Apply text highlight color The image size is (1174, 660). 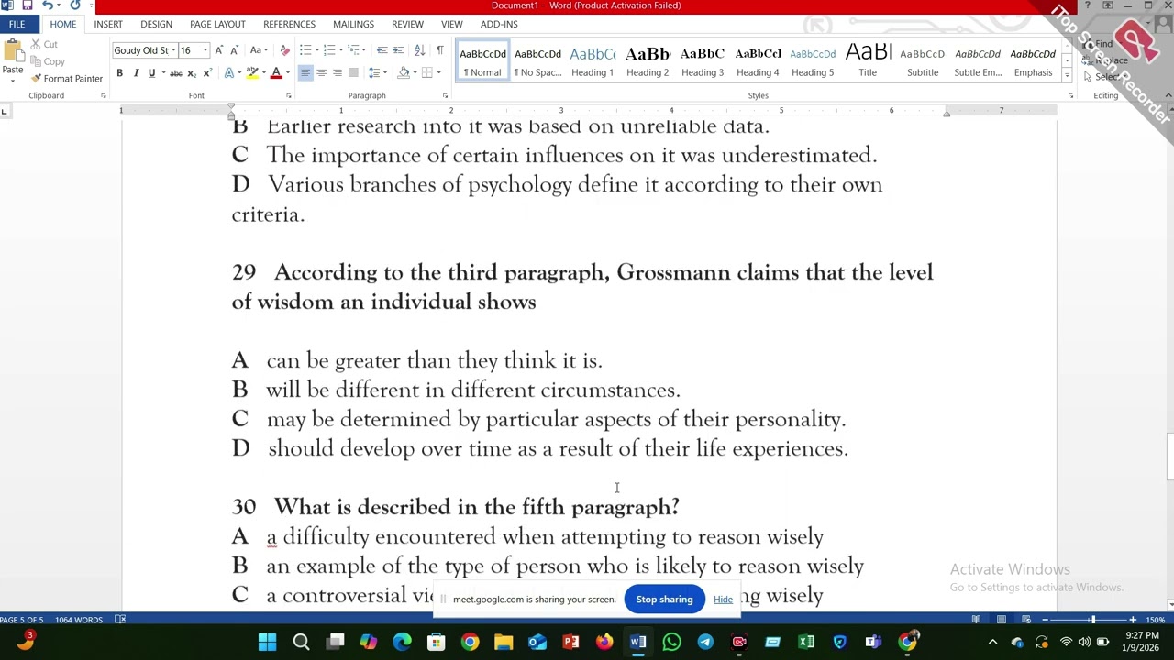[x=252, y=73]
